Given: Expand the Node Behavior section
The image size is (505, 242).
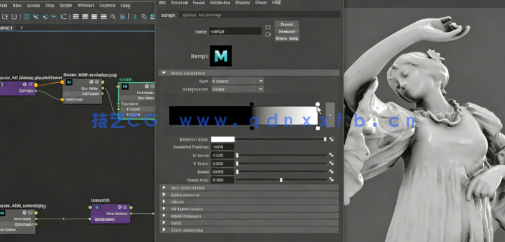Looking at the screenshot, I should pos(164,216).
